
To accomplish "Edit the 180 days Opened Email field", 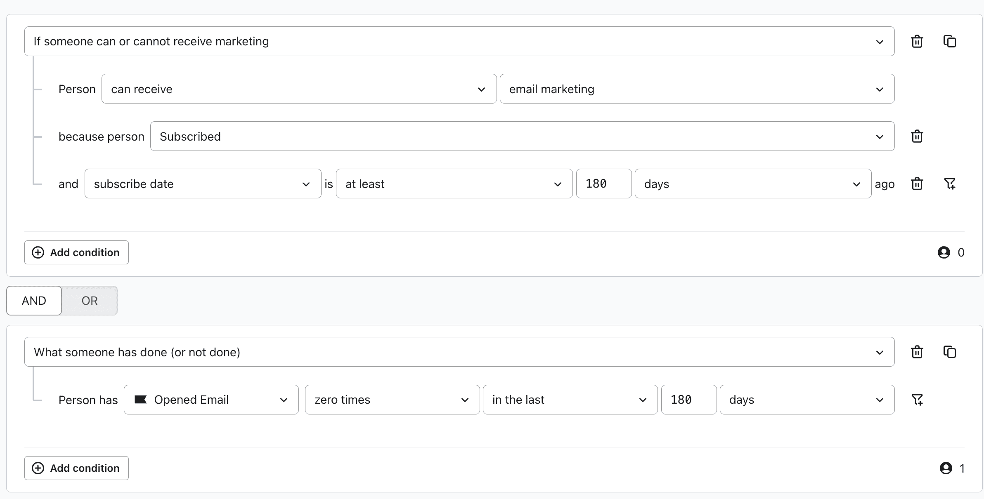I will [x=688, y=400].
